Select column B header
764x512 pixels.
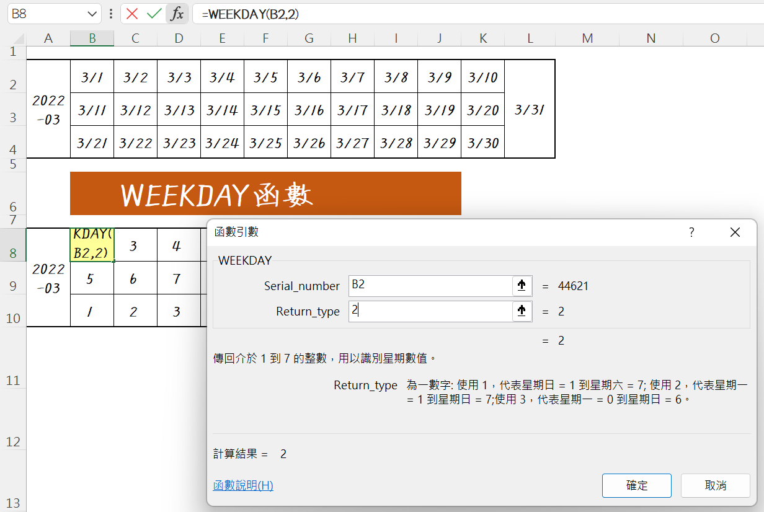point(92,38)
